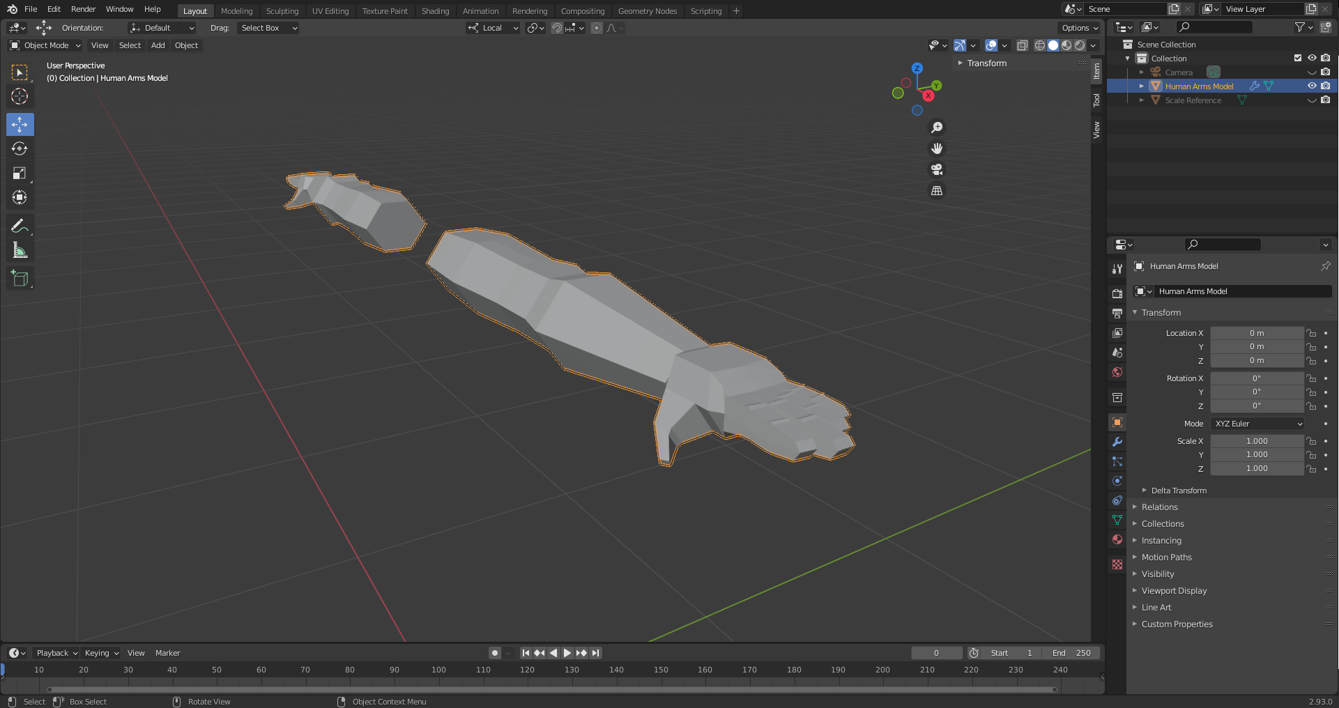Activate the Scale tool
1339x708 pixels.
[20, 174]
